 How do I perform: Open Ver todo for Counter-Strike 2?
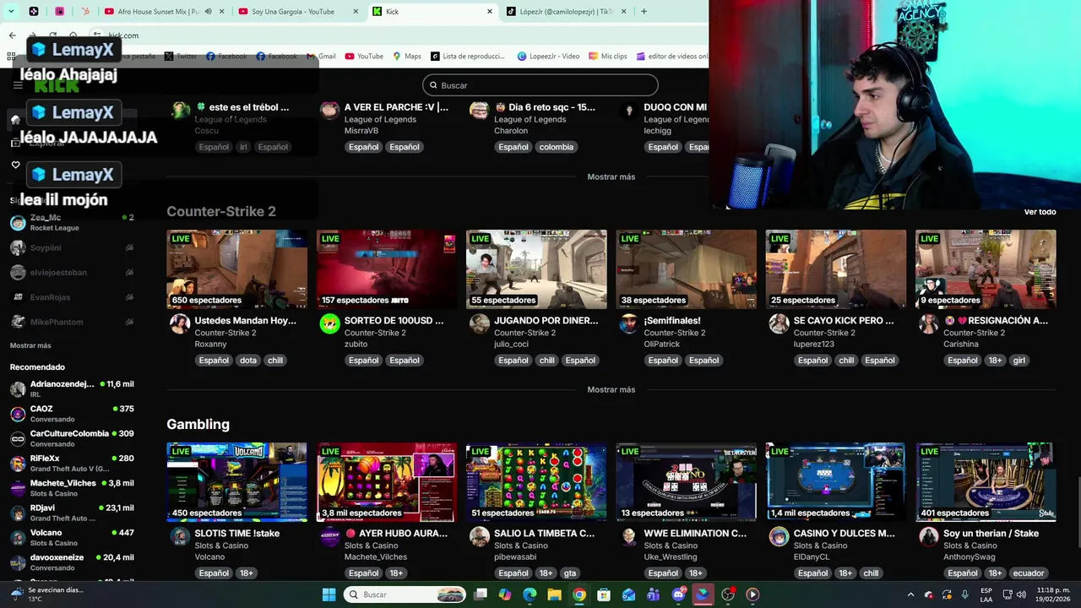tap(1040, 212)
